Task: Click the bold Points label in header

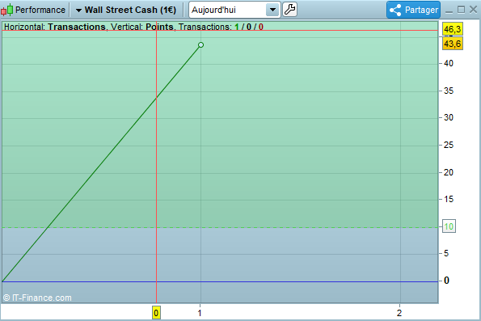Action: click(x=159, y=27)
